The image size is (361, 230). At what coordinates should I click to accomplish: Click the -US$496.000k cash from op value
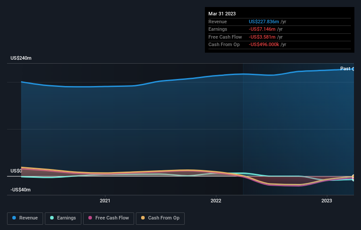point(264,45)
